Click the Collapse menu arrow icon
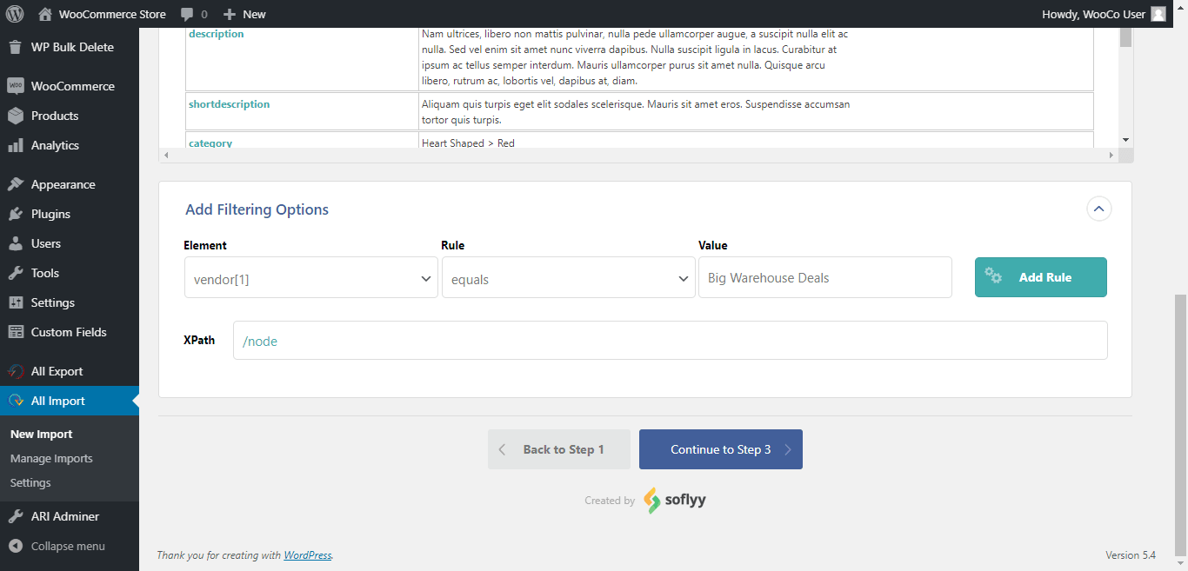This screenshot has width=1188, height=571. click(x=16, y=546)
